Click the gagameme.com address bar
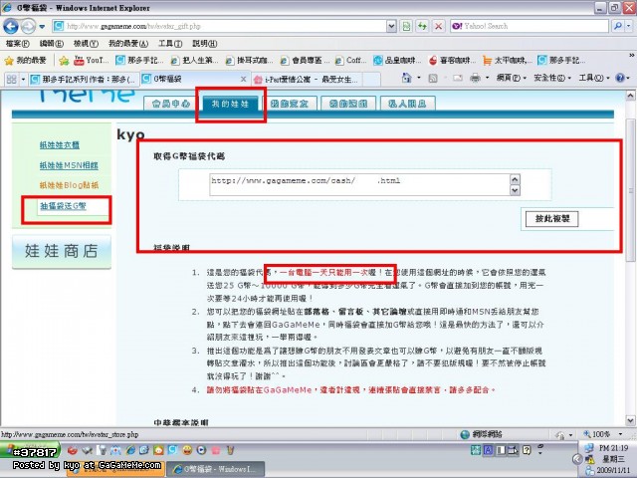Image resolution: width=637 pixels, height=478 pixels. (219, 27)
